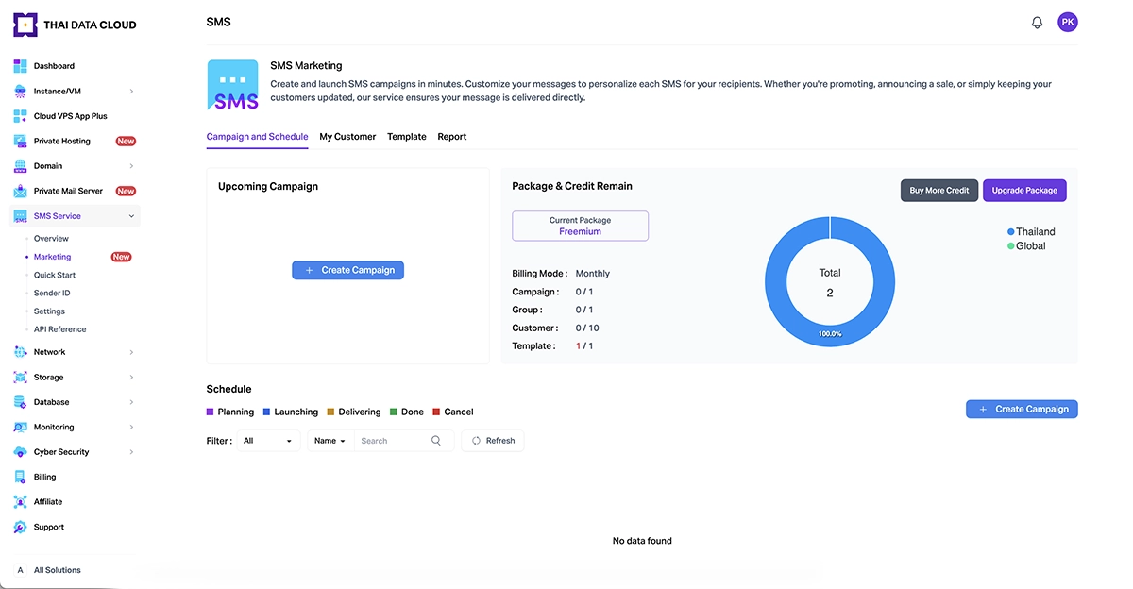Click the All Solutions link
The image size is (1133, 589).
pos(58,570)
